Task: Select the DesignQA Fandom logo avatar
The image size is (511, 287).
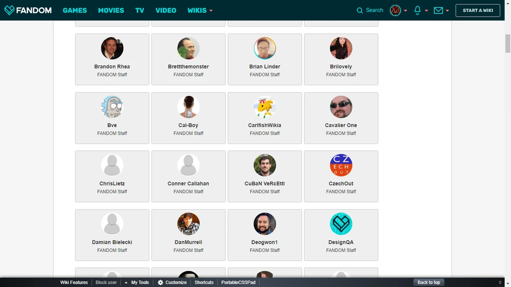Action: pyautogui.click(x=341, y=224)
